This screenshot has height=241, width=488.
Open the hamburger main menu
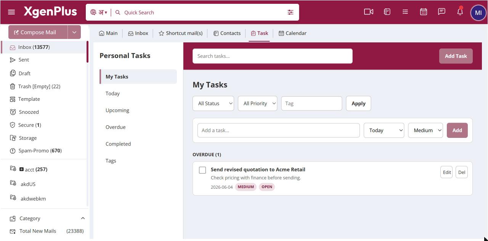(x=11, y=12)
